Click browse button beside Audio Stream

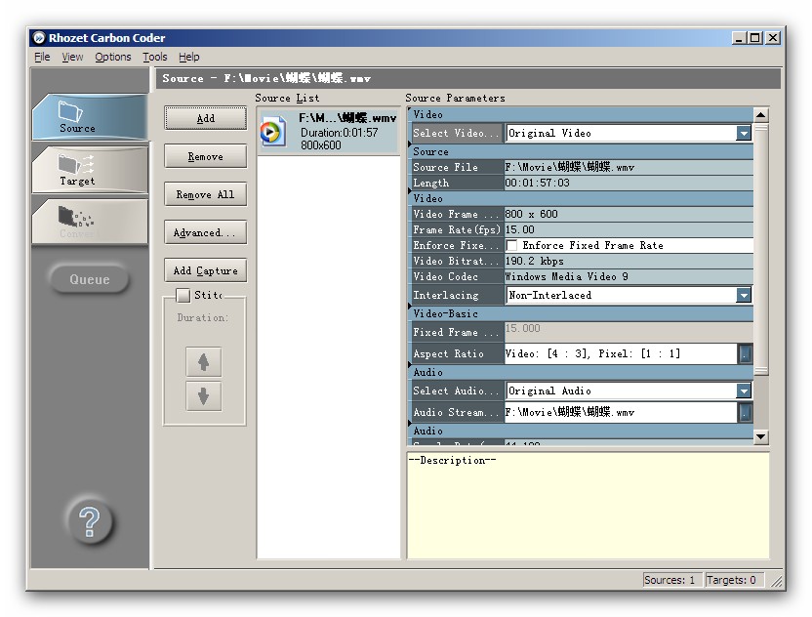point(745,413)
